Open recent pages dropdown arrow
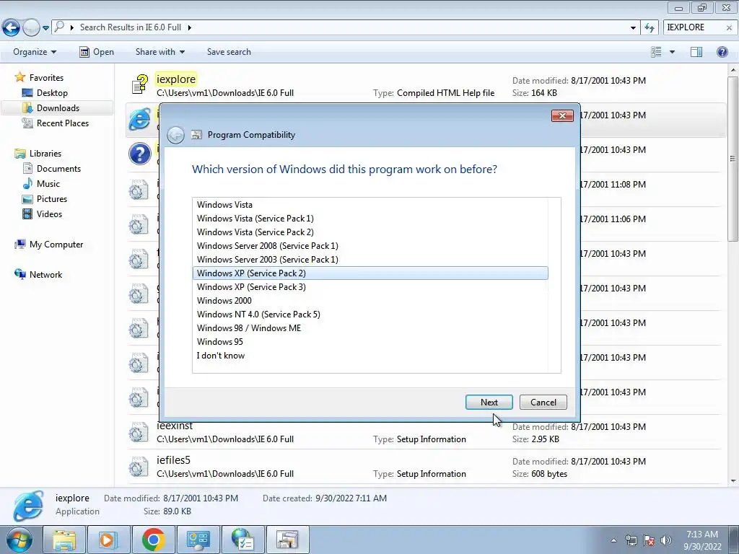The height and width of the screenshot is (554, 739). click(45, 28)
